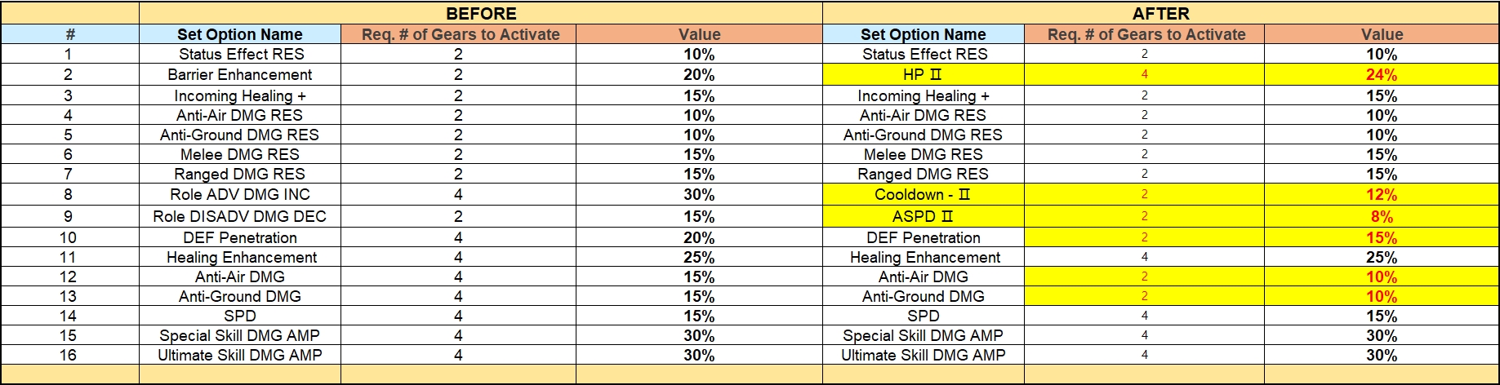The image size is (1500, 385).
Task: Click Barrier Enhancement in the BEFORE table
Action: (240, 74)
